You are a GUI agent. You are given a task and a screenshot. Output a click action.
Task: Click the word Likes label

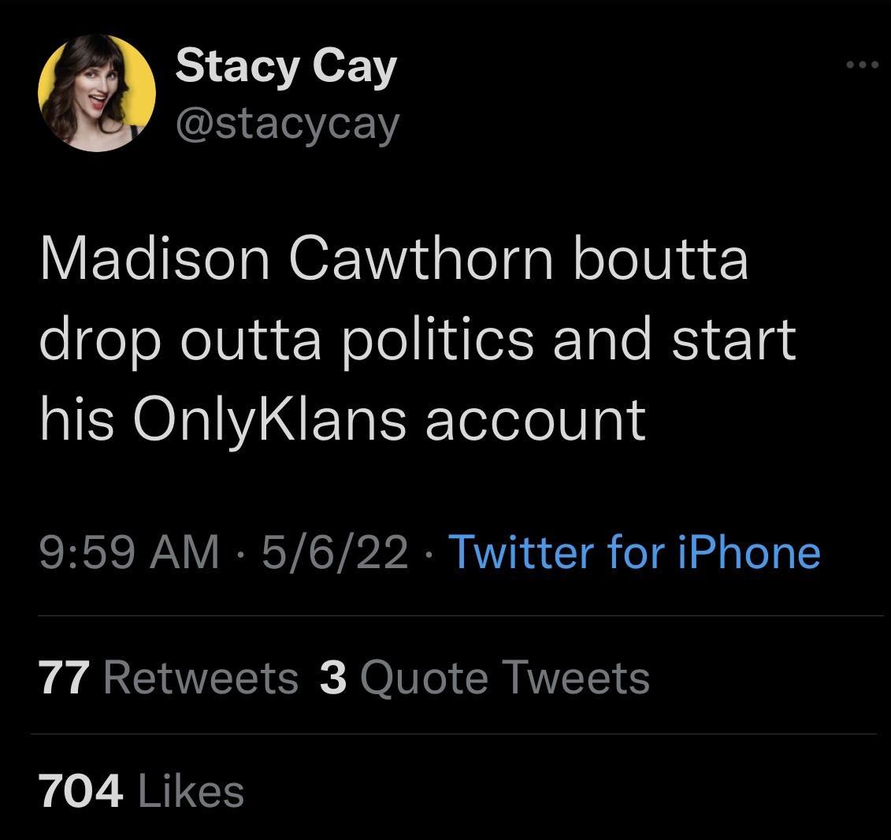191,790
